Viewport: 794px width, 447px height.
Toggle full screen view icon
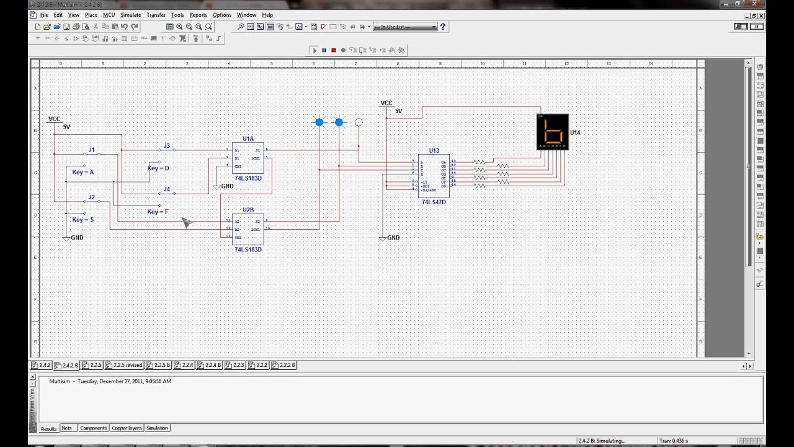[x=169, y=27]
